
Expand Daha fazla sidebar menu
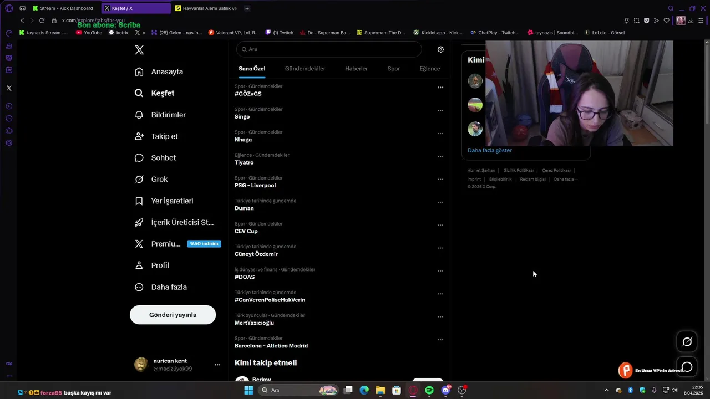tap(161, 287)
